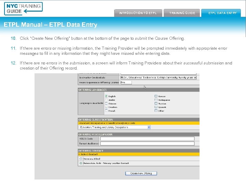Select the ETPL Data Entry tab
The height and width of the screenshot is (185, 246).
click(221, 13)
